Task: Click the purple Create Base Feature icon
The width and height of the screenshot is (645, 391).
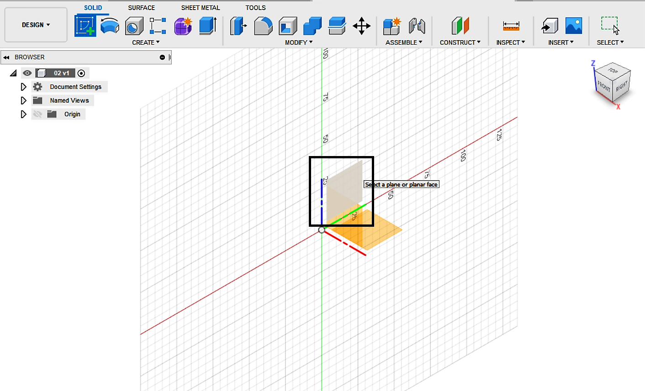Action: pyautogui.click(x=183, y=26)
